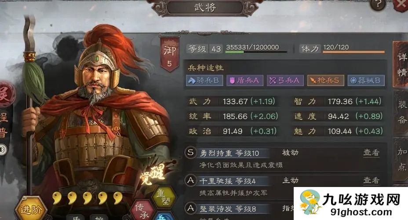View 勇烈持重 skill via 查看 link

[372, 153]
